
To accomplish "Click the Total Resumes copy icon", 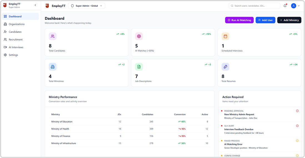I will [226, 67].
